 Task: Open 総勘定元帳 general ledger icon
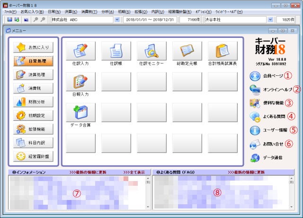[x=187, y=51]
